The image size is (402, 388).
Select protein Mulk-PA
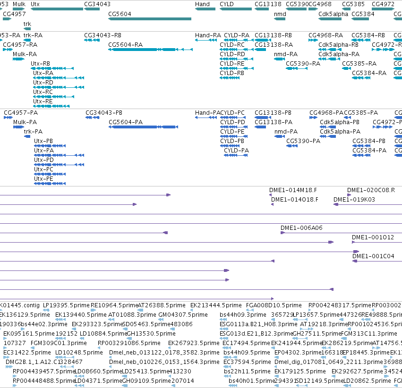(x=19, y=127)
